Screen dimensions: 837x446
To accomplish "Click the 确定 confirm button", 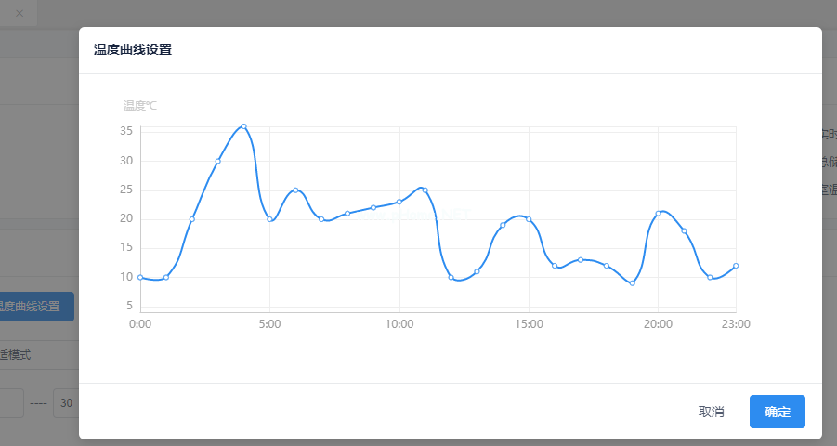I will point(777,412).
